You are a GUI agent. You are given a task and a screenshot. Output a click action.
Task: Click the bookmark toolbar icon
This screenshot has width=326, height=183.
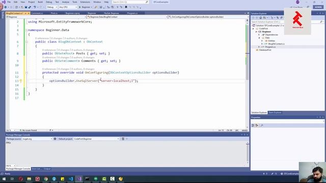tap(126, 7)
